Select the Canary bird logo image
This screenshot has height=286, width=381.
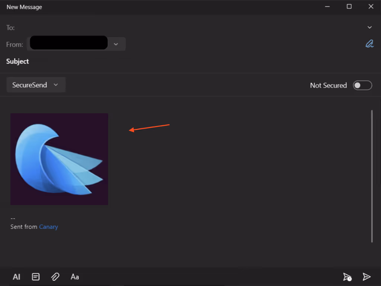pos(59,159)
